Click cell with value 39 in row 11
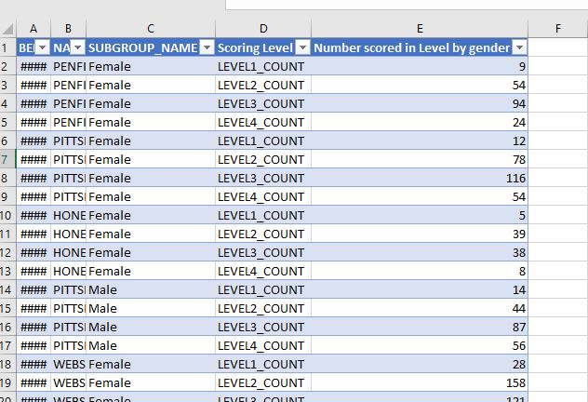Image resolution: width=588 pixels, height=402 pixels. point(420,234)
